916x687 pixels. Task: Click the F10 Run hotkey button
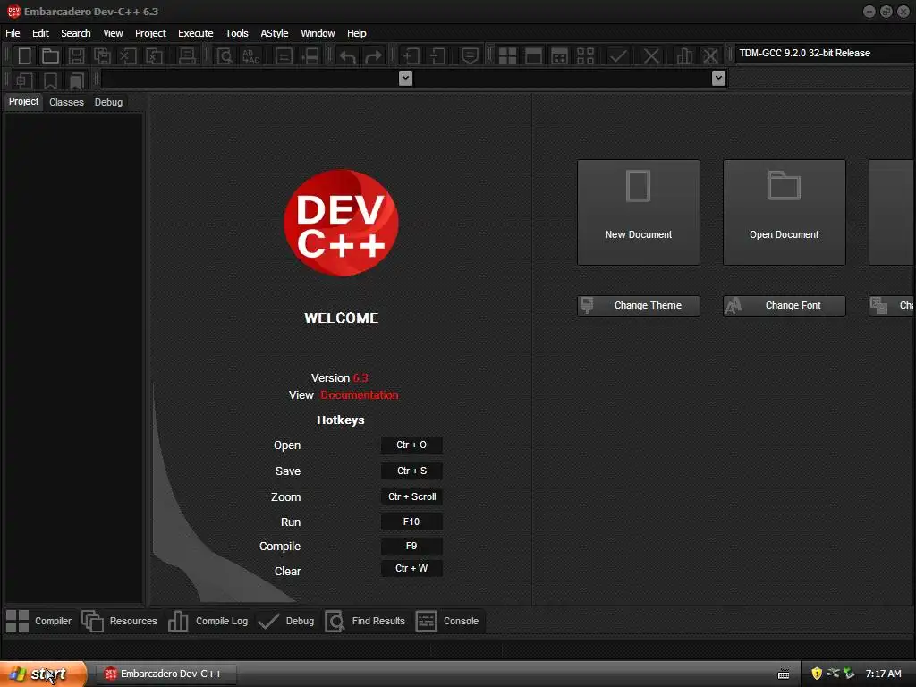[x=411, y=522]
